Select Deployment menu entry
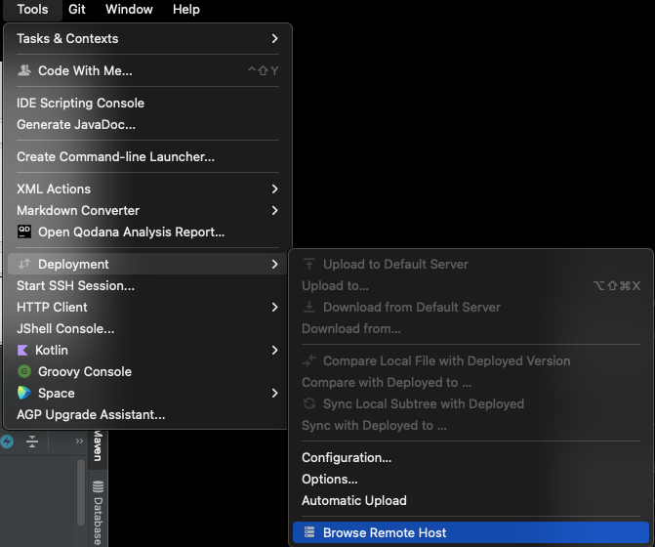 pos(147,264)
